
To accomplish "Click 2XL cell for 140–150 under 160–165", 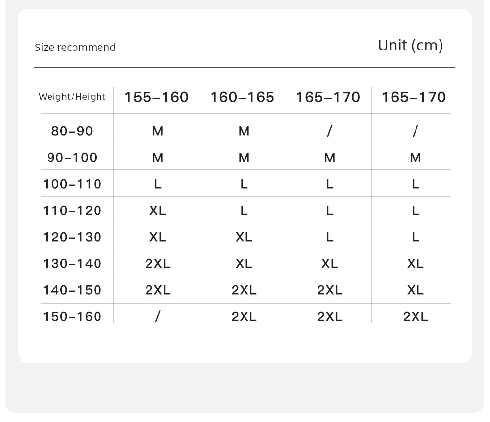I will tap(244, 290).
